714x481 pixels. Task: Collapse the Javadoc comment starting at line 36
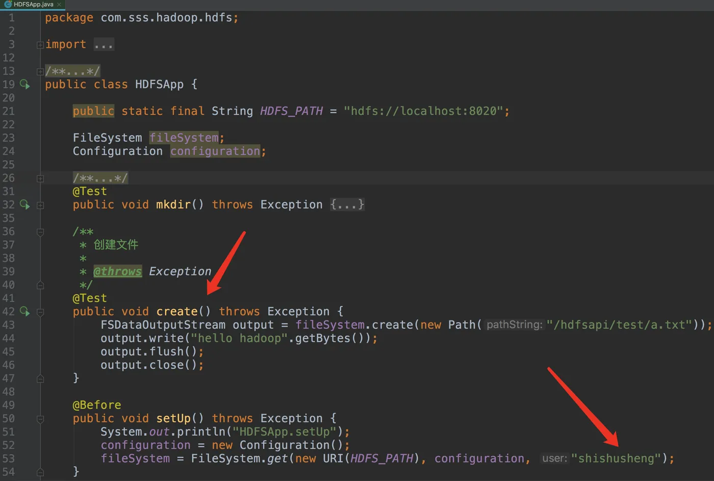(x=40, y=232)
